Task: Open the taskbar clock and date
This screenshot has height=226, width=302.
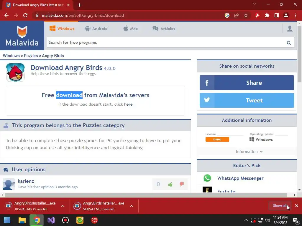Action: (x=280, y=220)
